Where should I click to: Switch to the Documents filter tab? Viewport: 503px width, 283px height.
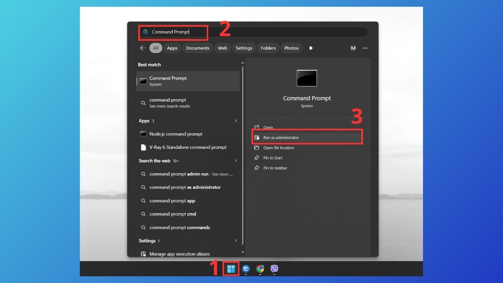coord(197,48)
